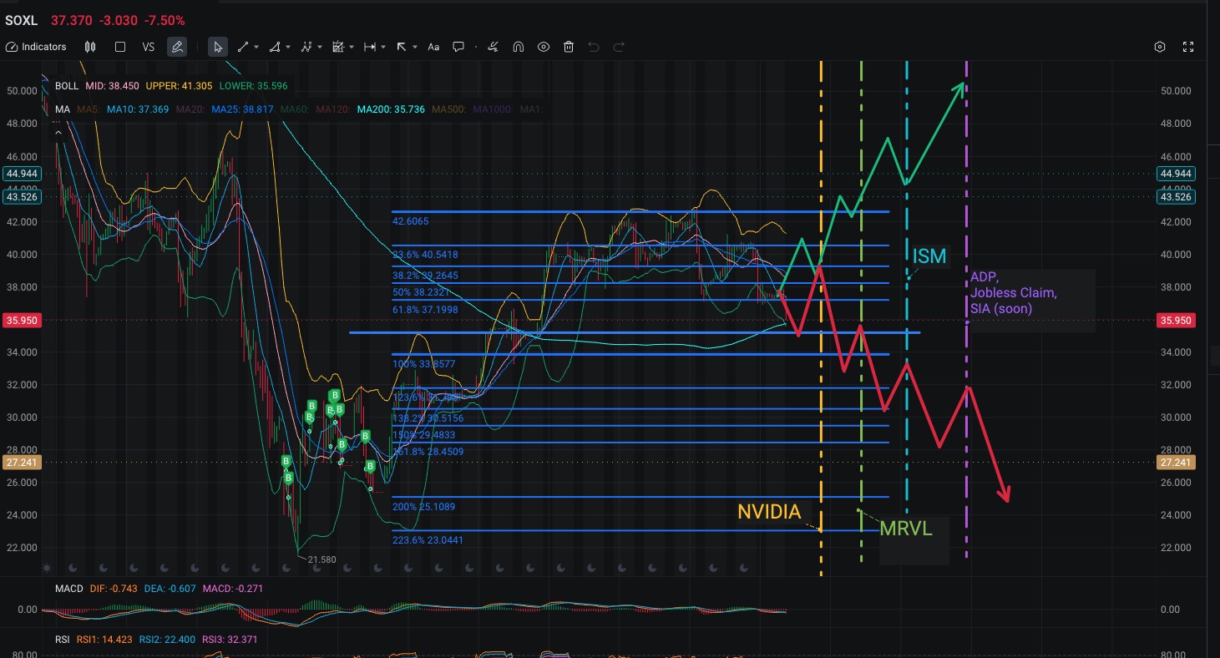This screenshot has width=1220, height=658.
Task: Expand the arrow tool dropdown
Action: point(415,48)
